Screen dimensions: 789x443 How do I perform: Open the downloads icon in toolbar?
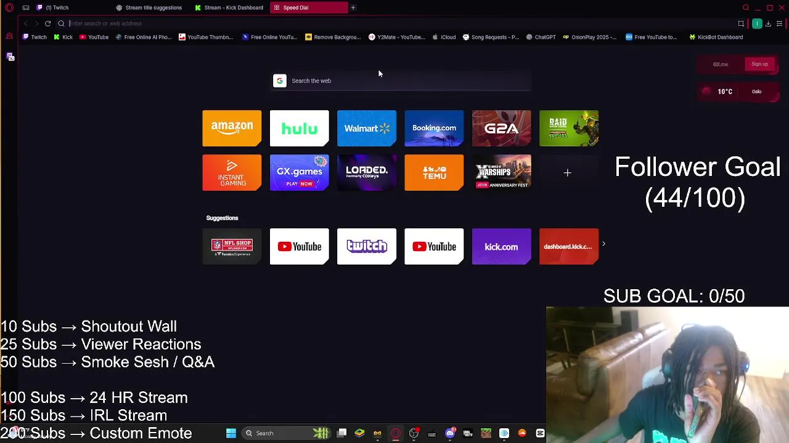pos(768,23)
